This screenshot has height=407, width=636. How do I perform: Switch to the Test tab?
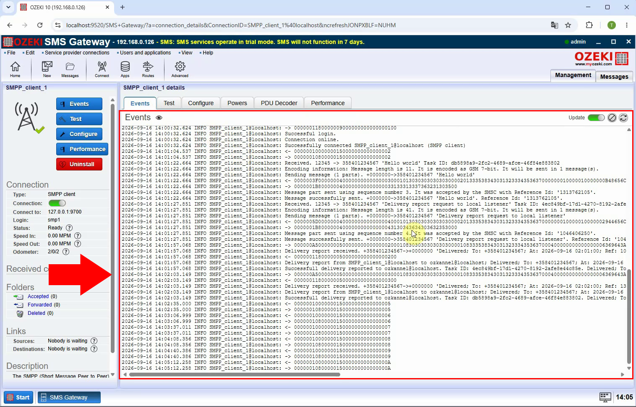[169, 103]
